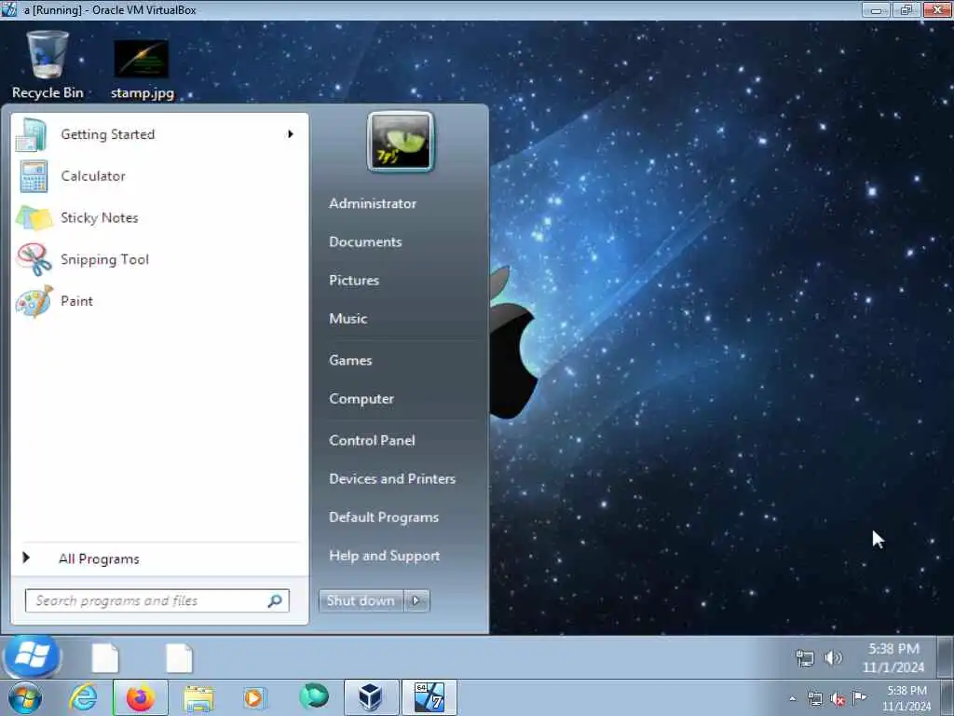Launch Calculator from the Start menu

point(159,176)
